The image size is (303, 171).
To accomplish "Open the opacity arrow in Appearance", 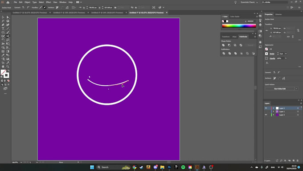I will (286, 58).
